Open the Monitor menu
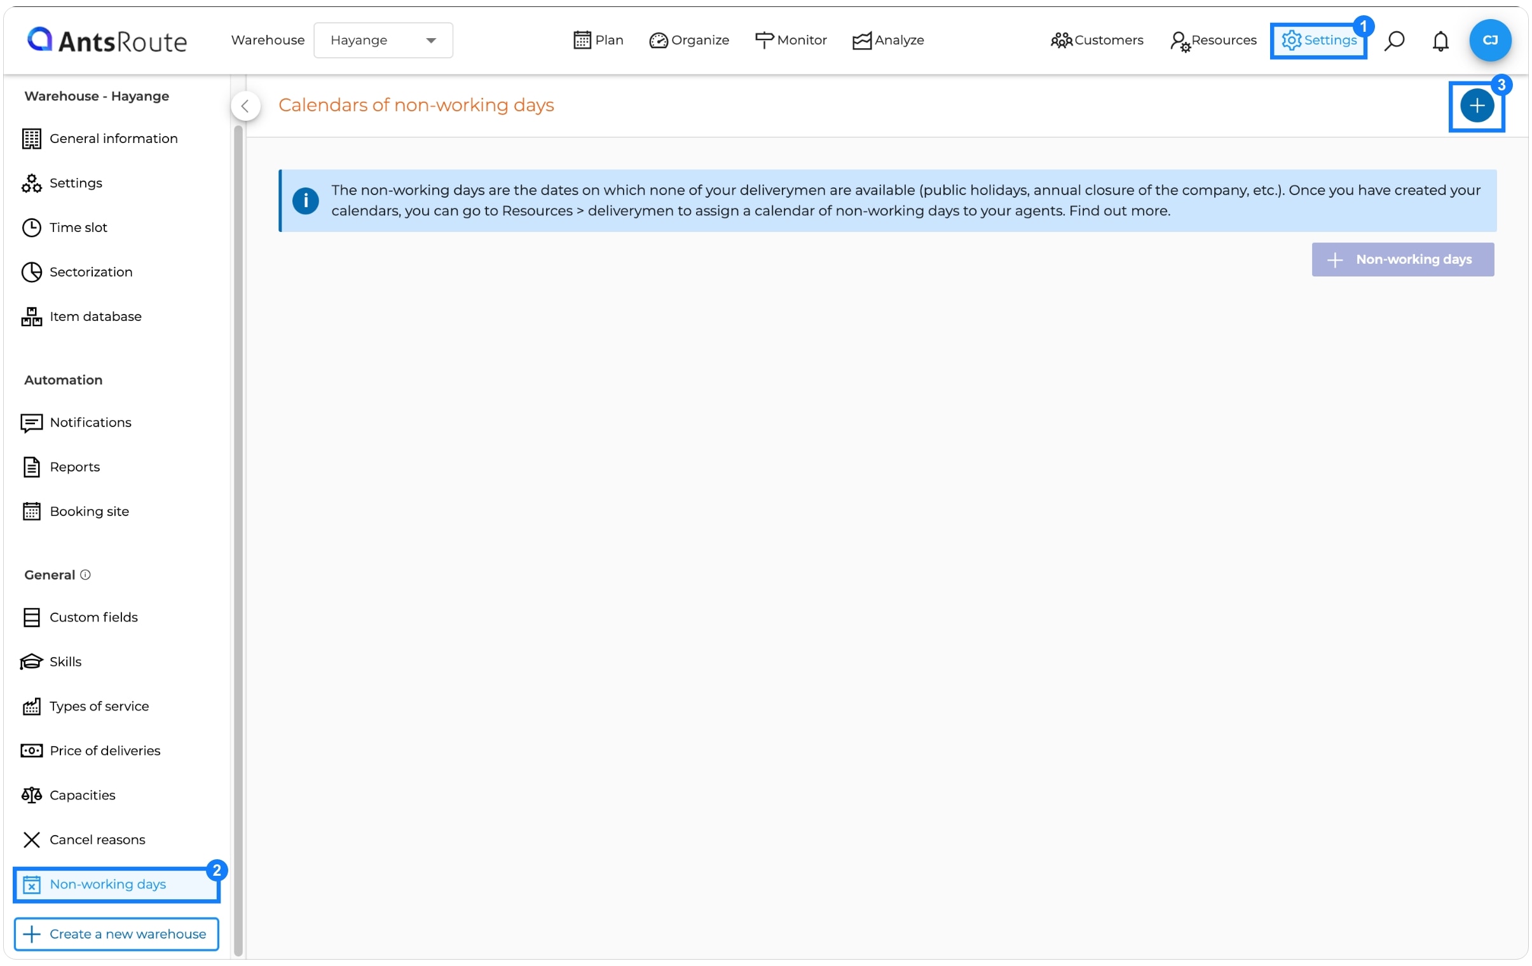This screenshot has width=1532, height=966. [x=790, y=40]
